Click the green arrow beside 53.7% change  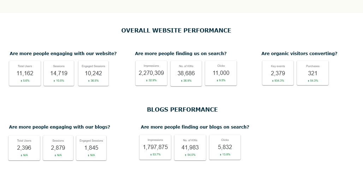[x=151, y=155]
